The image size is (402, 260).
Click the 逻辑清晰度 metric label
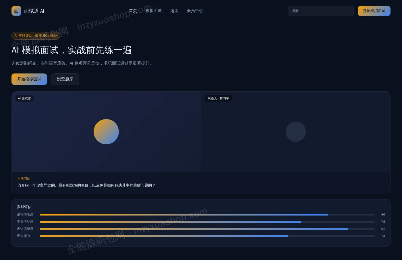click(x=25, y=215)
